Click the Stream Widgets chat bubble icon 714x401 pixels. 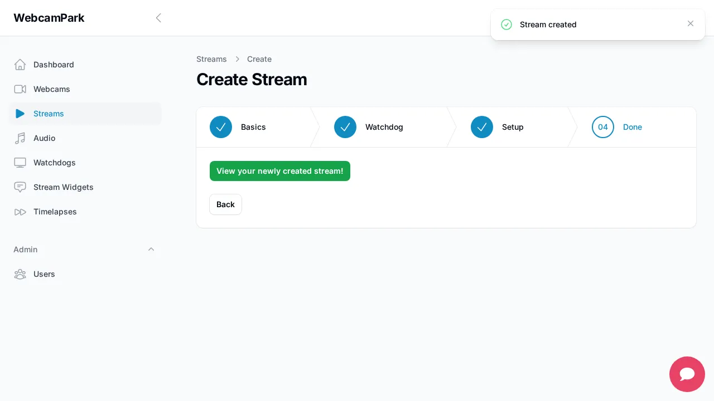[x=20, y=187]
